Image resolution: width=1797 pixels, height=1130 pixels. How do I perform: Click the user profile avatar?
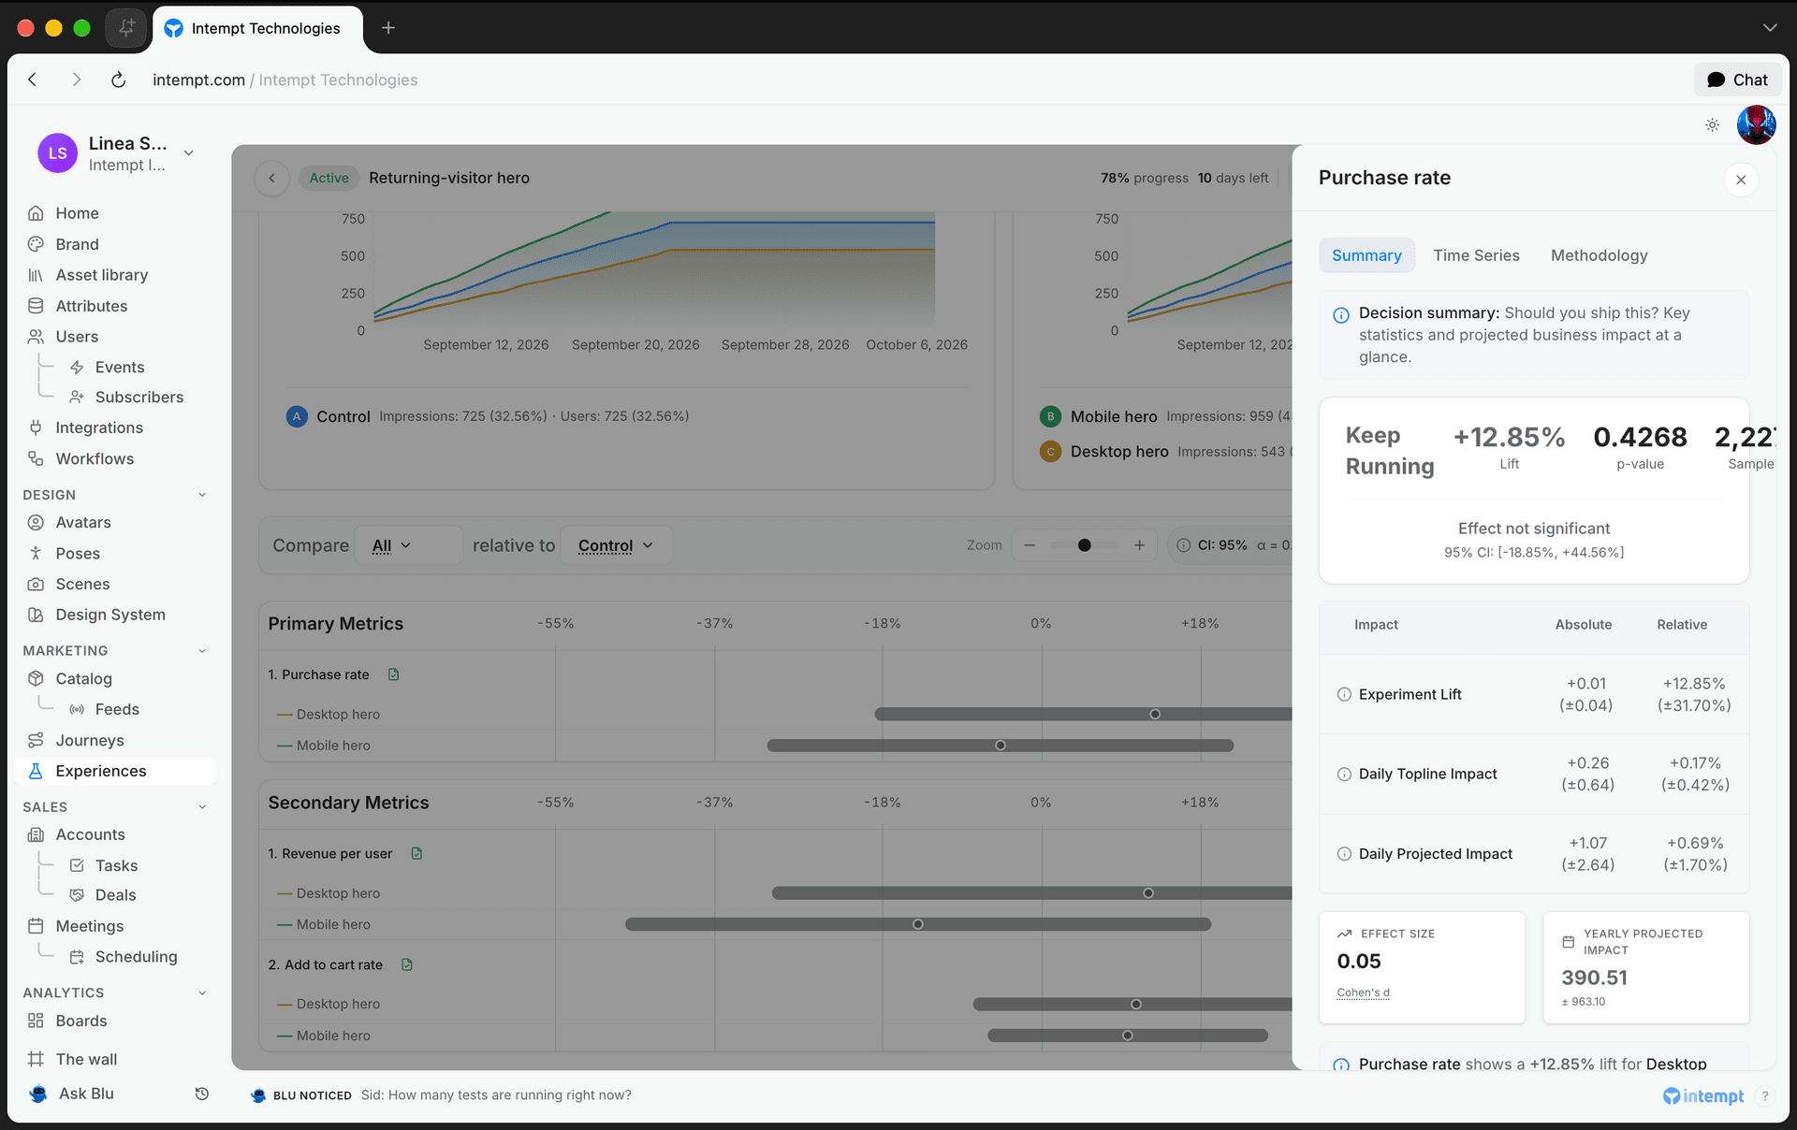(x=1756, y=125)
